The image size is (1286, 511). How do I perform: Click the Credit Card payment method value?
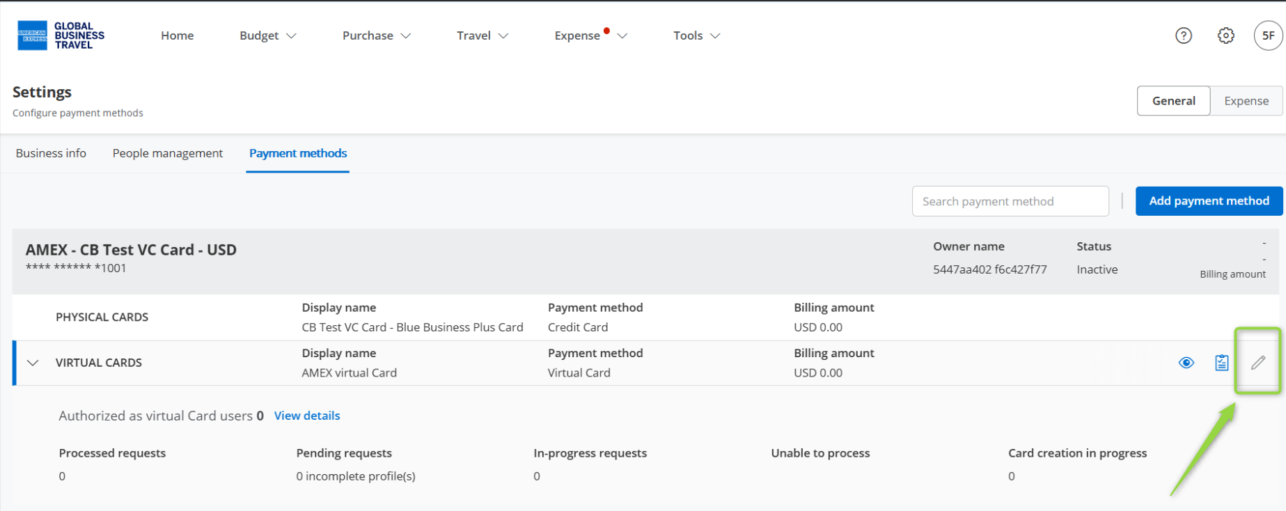pos(578,327)
